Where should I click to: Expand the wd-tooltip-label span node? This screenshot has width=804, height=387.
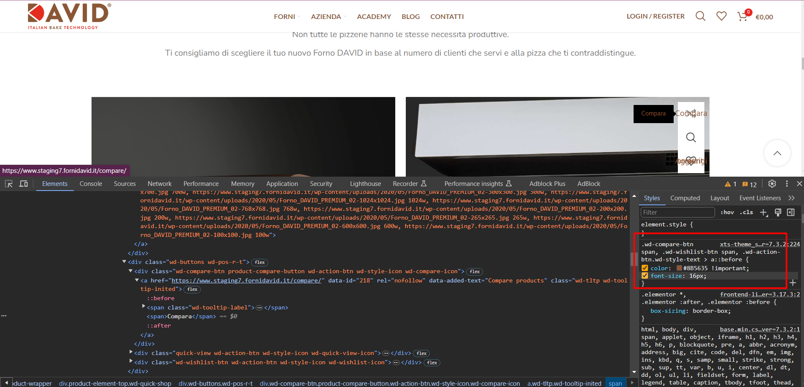pos(143,306)
